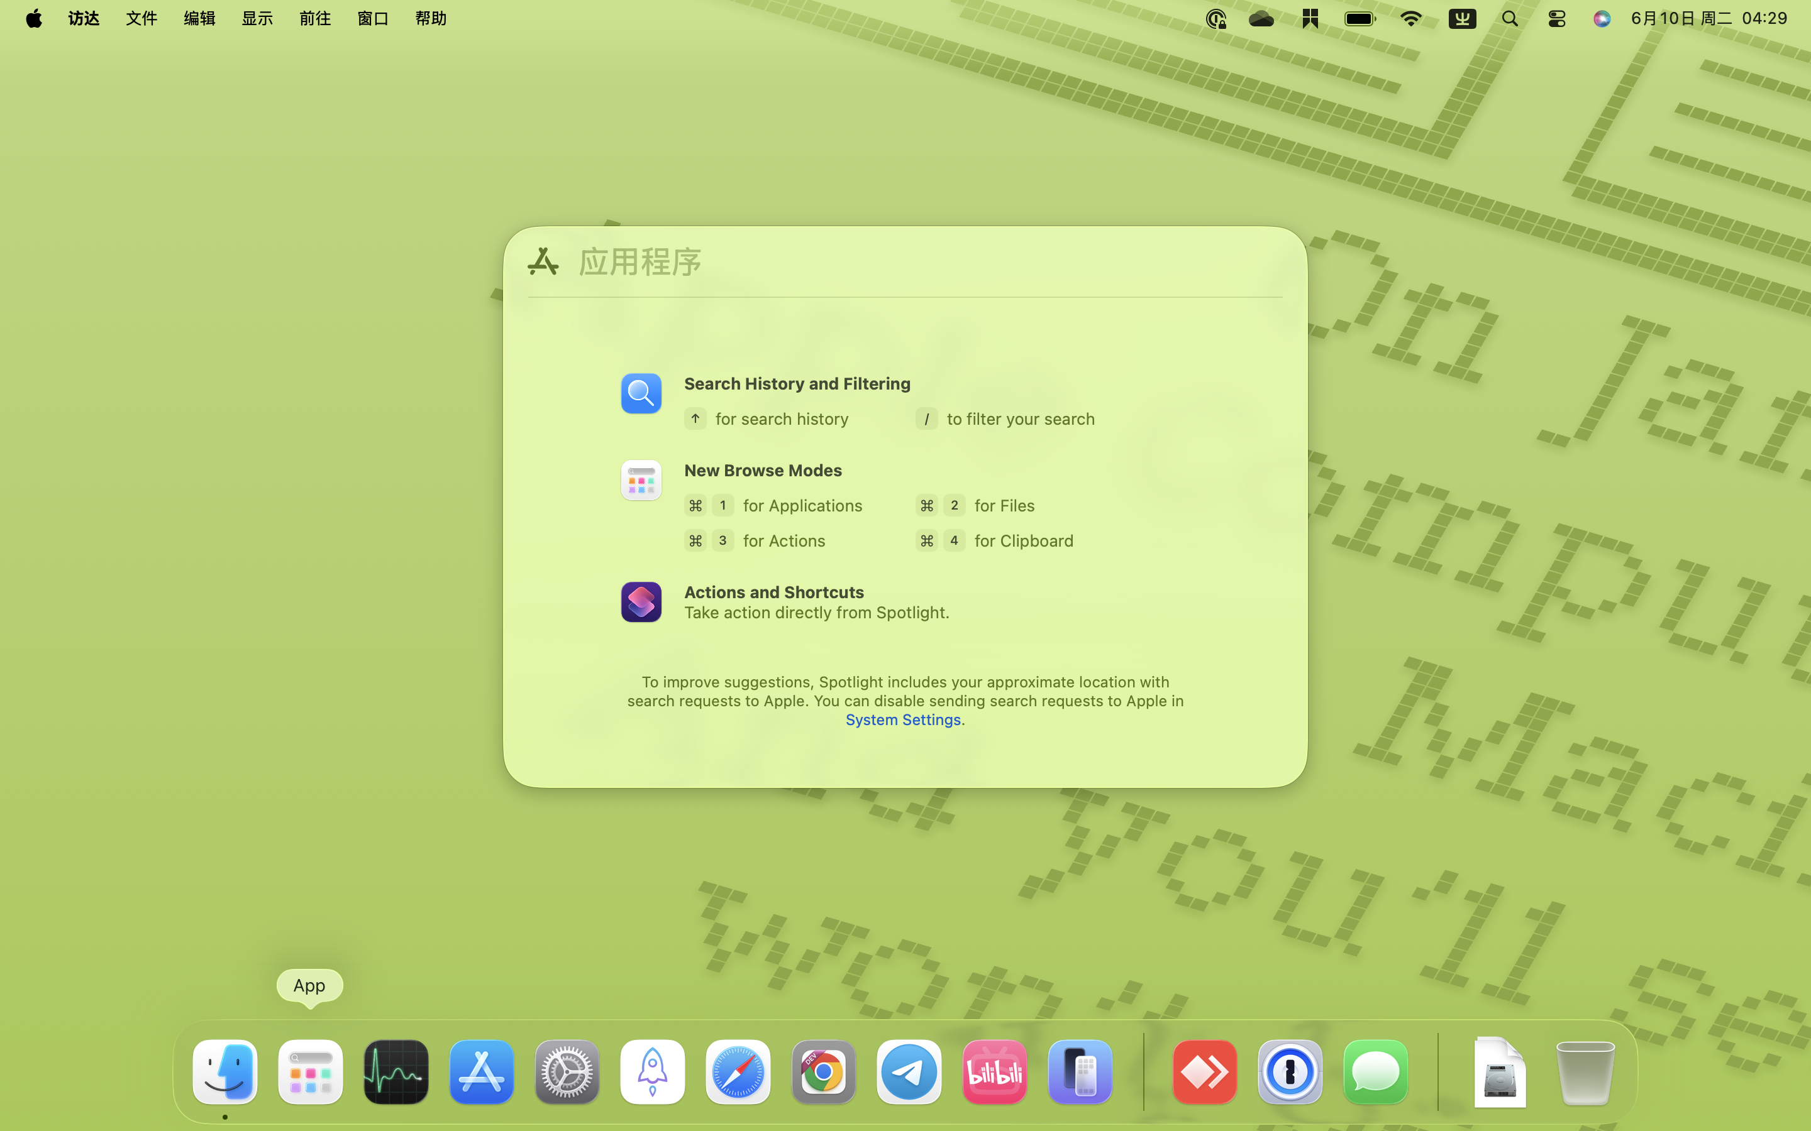Open Messages app in the Dock
Viewport: 1811px width, 1131px height.
click(1375, 1071)
